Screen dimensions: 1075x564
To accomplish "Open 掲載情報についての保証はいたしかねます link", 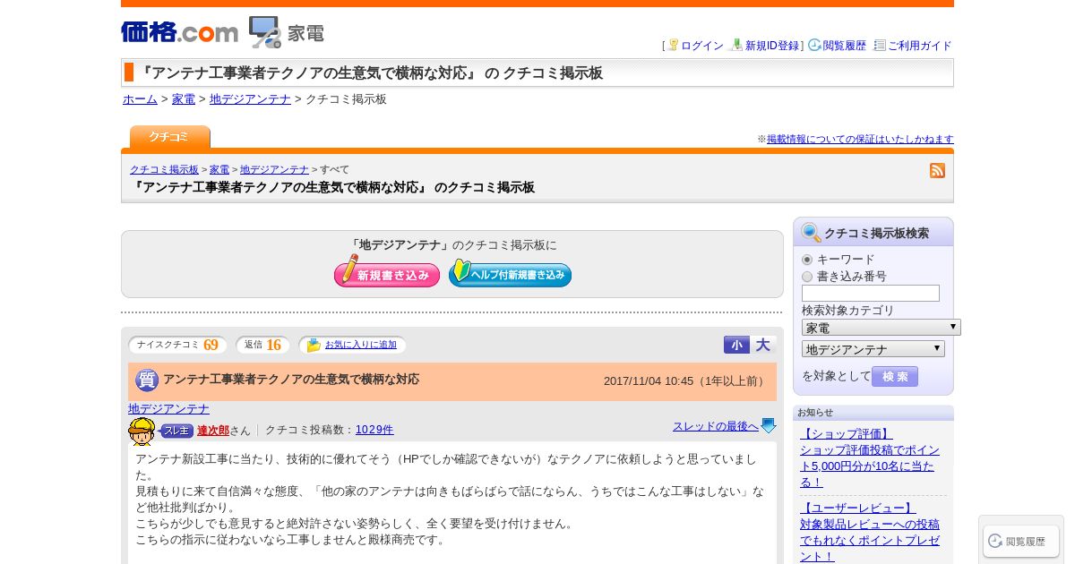I will [x=860, y=140].
